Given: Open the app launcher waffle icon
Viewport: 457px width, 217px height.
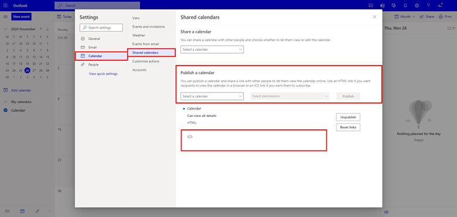Looking at the screenshot, I should coord(5,5).
